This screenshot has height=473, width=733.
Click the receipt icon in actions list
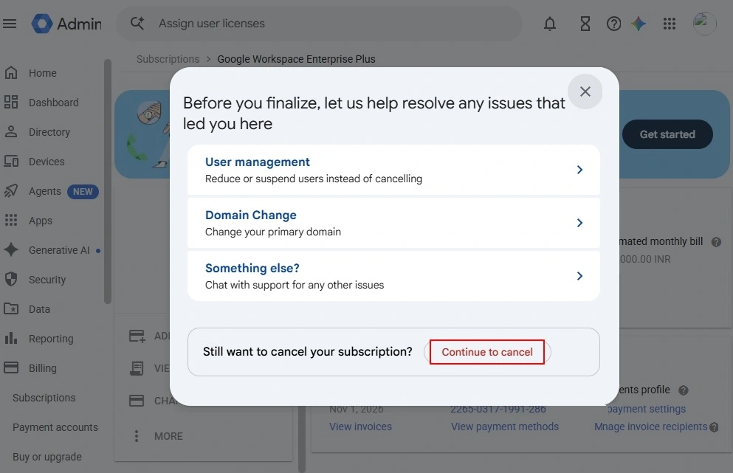click(137, 368)
